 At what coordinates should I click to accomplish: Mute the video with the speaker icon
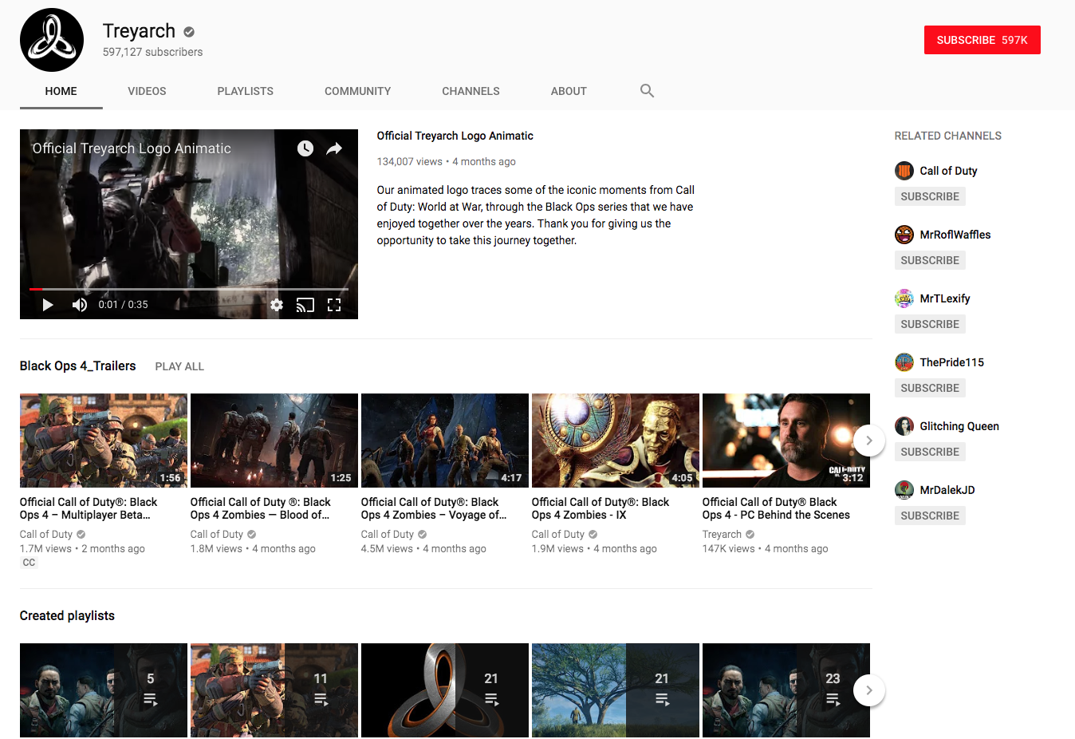[80, 305]
